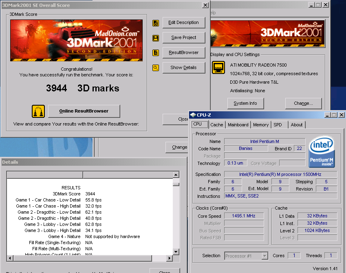
Task: Select Game 4 Nature results row
Action: click(x=90, y=237)
